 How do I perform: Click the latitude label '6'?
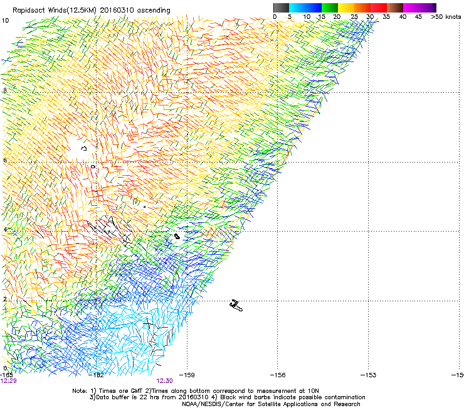(x=5, y=160)
